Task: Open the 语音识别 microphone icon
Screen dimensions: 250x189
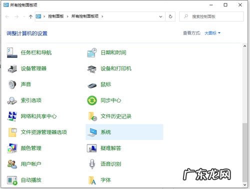Action: (92, 164)
